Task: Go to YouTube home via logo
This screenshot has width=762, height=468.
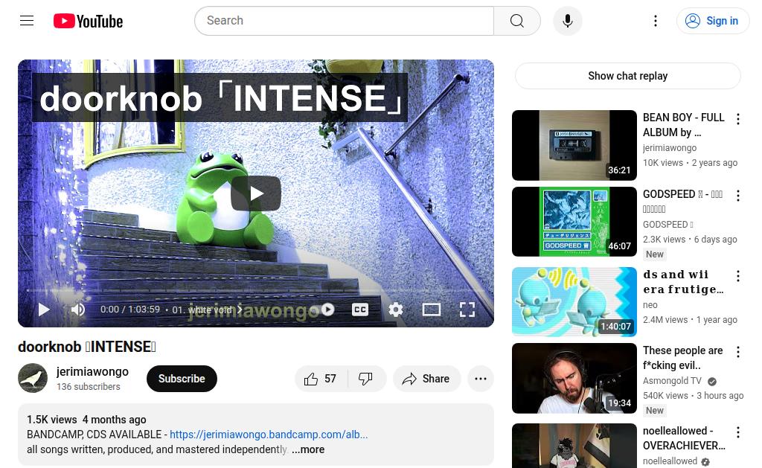Action: click(88, 21)
